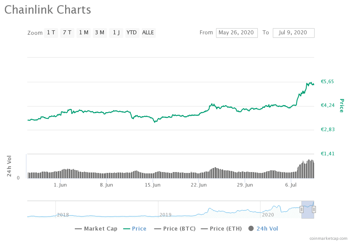Viewport: 352px width, 242px height.
Task: Click the right navigator range handle
Action: 314,209
